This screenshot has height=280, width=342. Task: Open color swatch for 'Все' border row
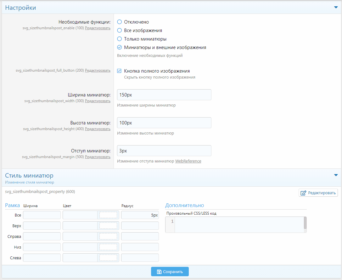tap(108, 215)
